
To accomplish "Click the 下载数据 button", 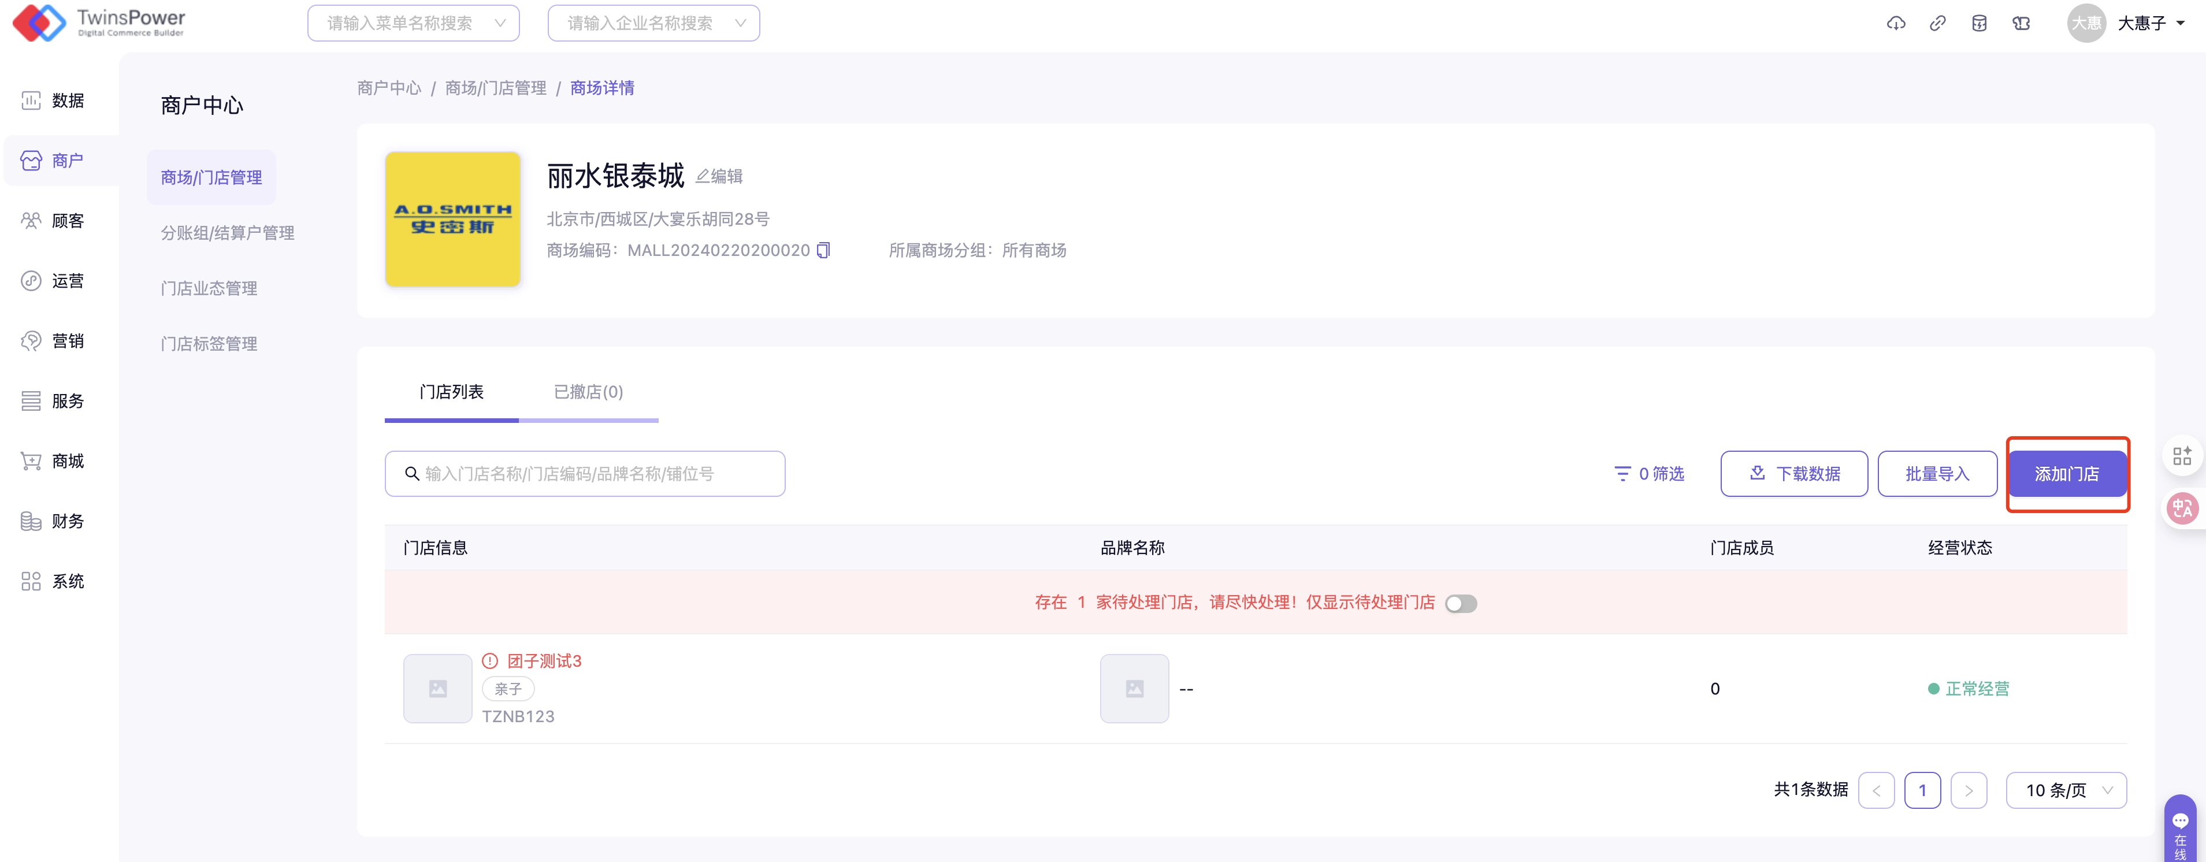I will tap(1793, 474).
